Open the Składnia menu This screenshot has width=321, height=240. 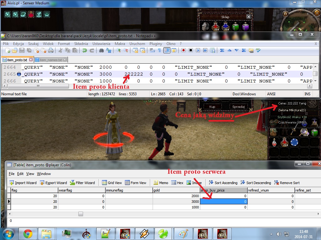(x=81, y=44)
